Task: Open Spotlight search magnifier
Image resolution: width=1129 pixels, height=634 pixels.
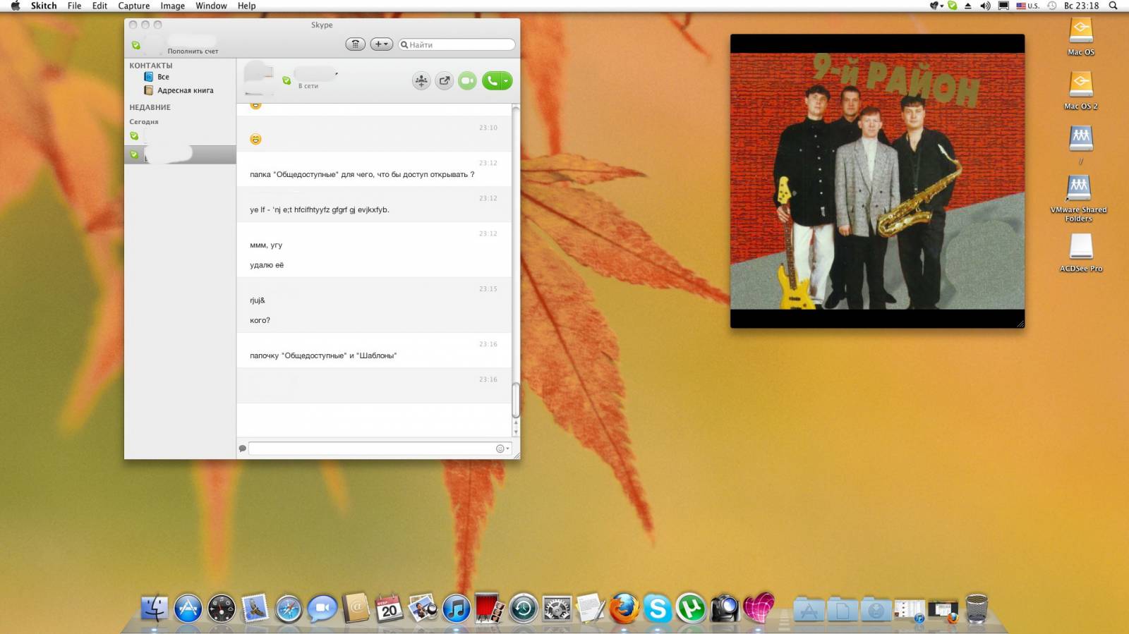Action: tap(1113, 6)
